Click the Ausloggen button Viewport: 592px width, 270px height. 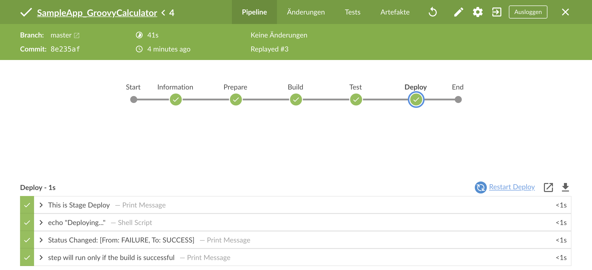(528, 11)
